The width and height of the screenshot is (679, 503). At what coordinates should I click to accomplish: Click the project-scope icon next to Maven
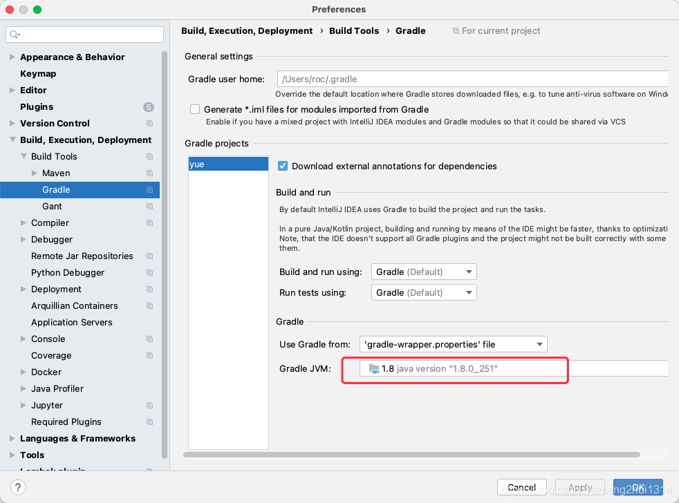coord(149,173)
